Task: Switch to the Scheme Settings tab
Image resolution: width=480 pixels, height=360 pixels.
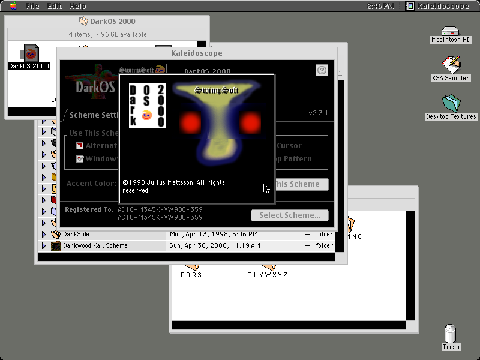Action: coord(93,115)
